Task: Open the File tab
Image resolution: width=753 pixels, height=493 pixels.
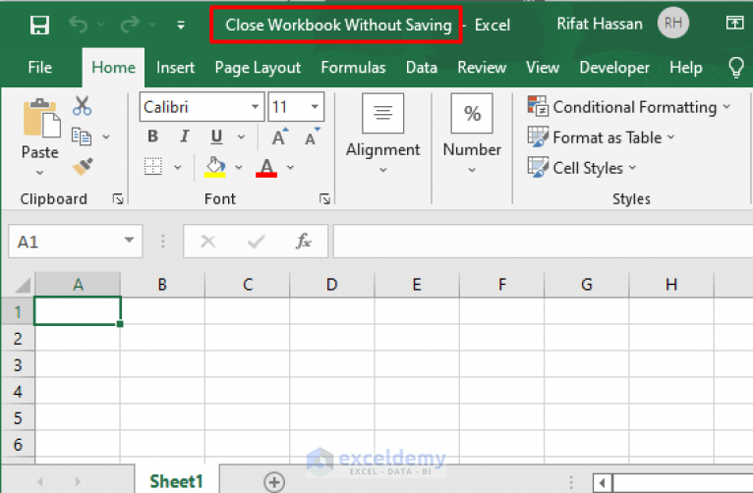Action: click(x=40, y=67)
